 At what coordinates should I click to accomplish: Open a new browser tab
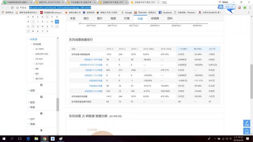(164, 2)
